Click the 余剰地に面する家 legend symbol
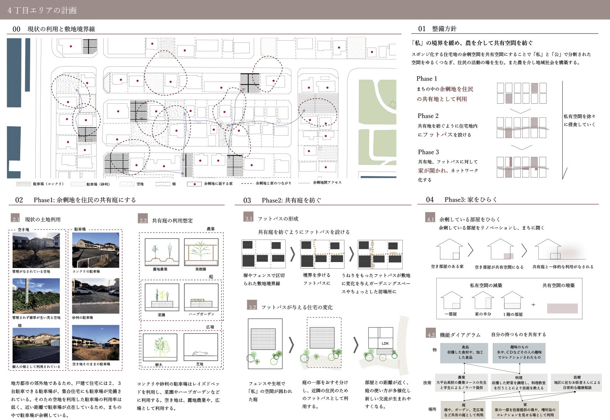 coord(194,184)
